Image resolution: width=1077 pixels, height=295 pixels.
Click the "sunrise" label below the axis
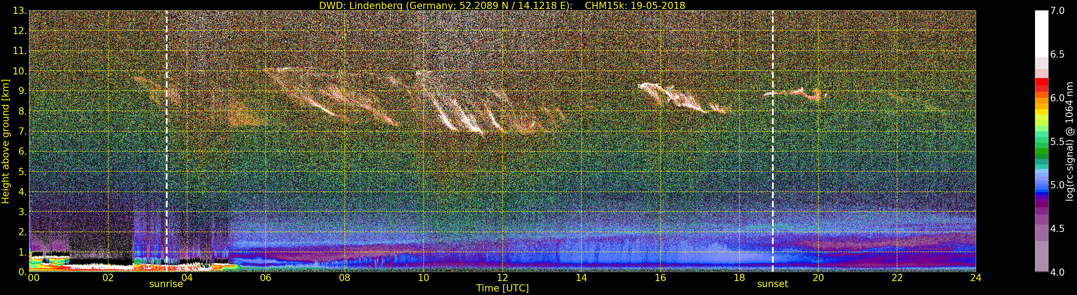pos(166,284)
